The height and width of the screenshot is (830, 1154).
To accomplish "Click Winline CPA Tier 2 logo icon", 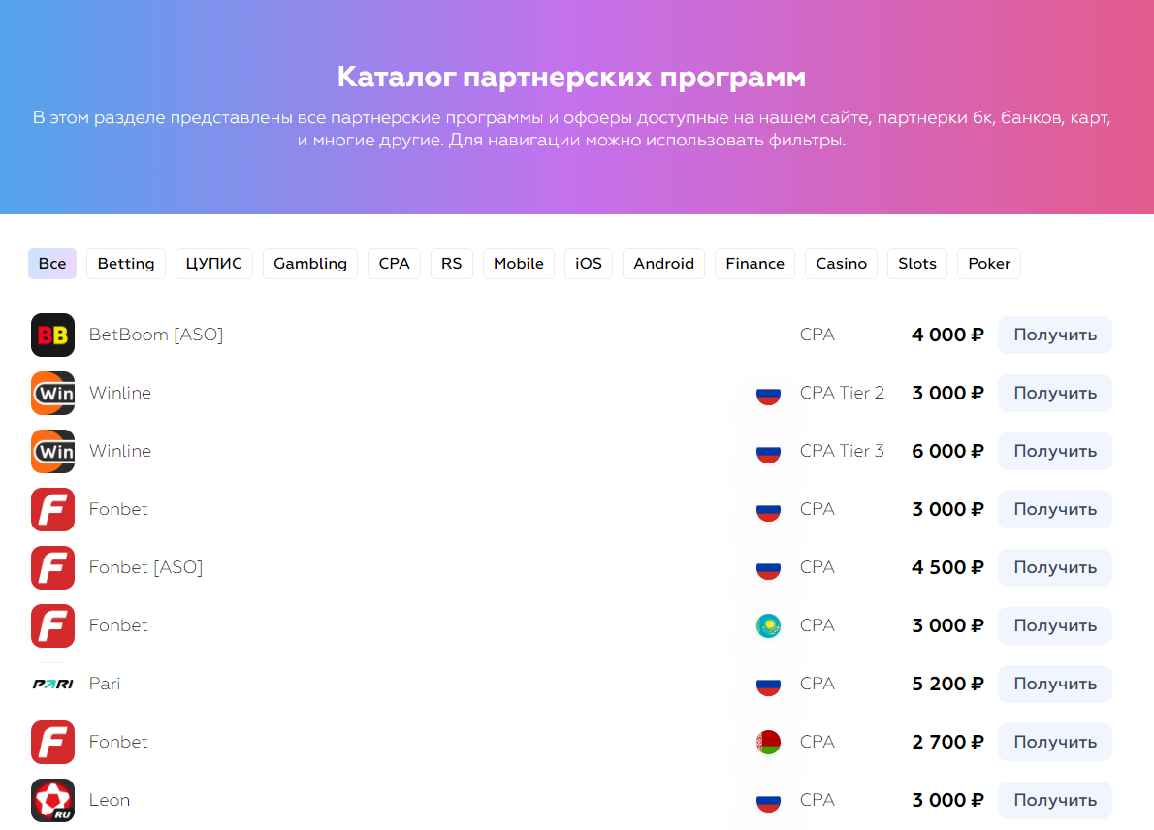I will (52, 393).
